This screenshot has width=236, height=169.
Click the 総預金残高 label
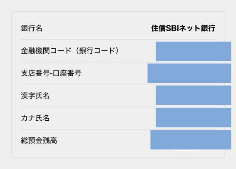tap(39, 140)
